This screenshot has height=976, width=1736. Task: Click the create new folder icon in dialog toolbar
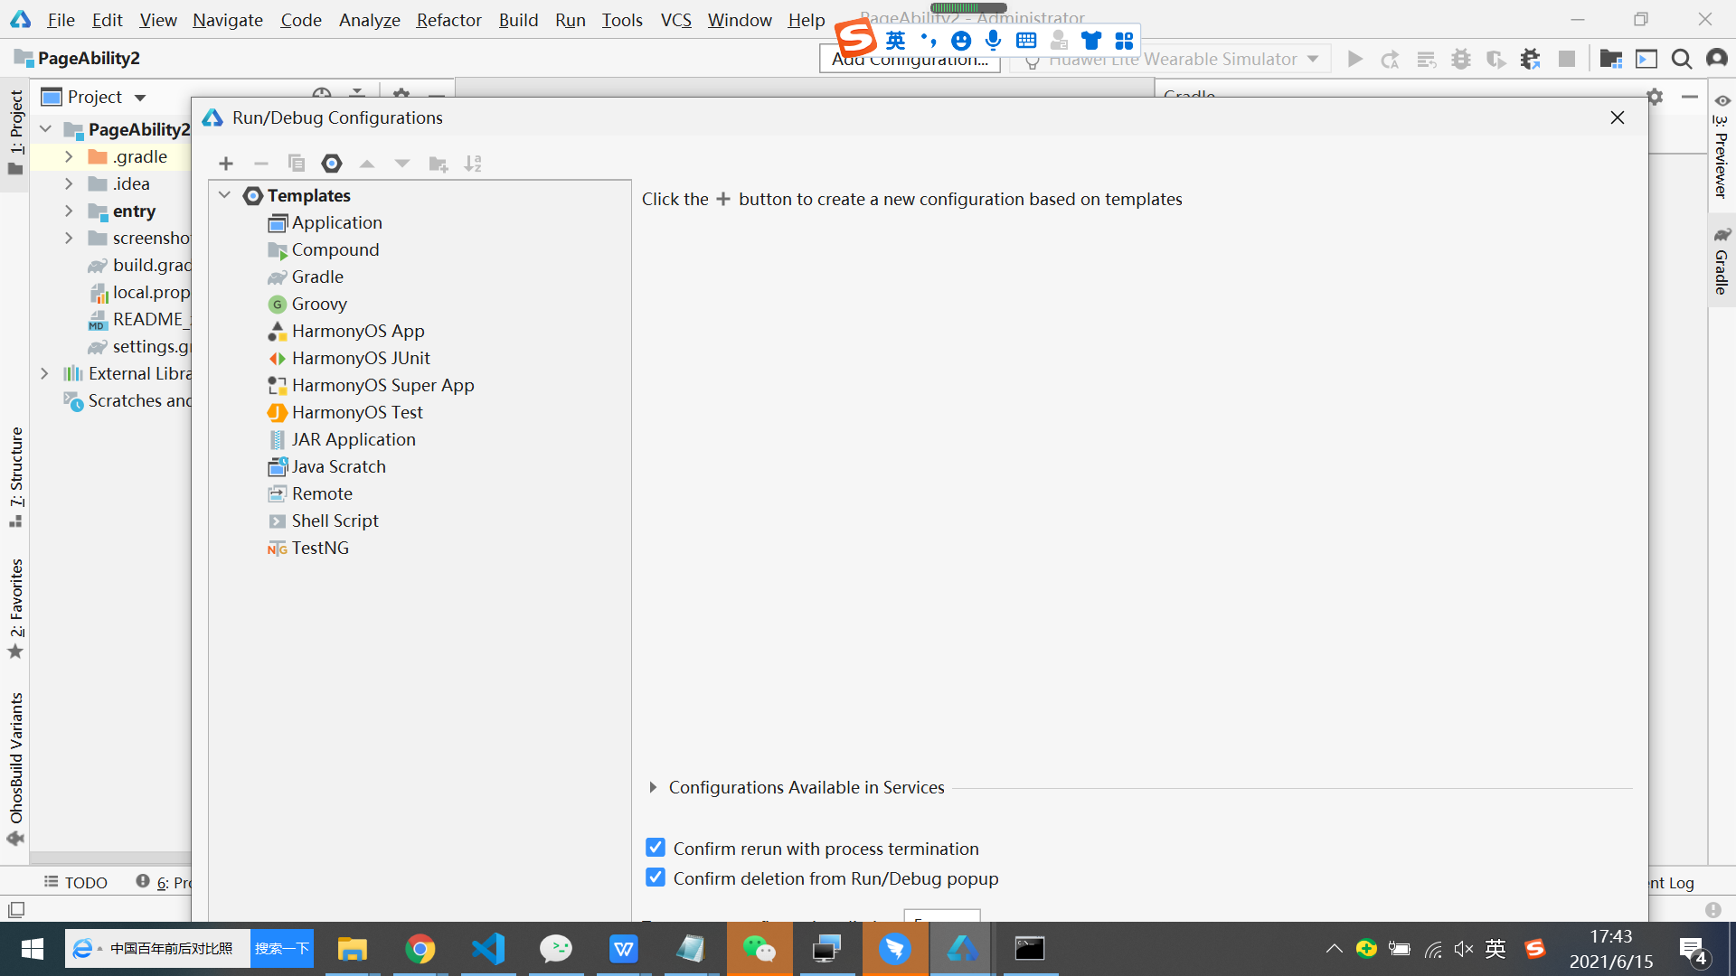[x=439, y=164]
